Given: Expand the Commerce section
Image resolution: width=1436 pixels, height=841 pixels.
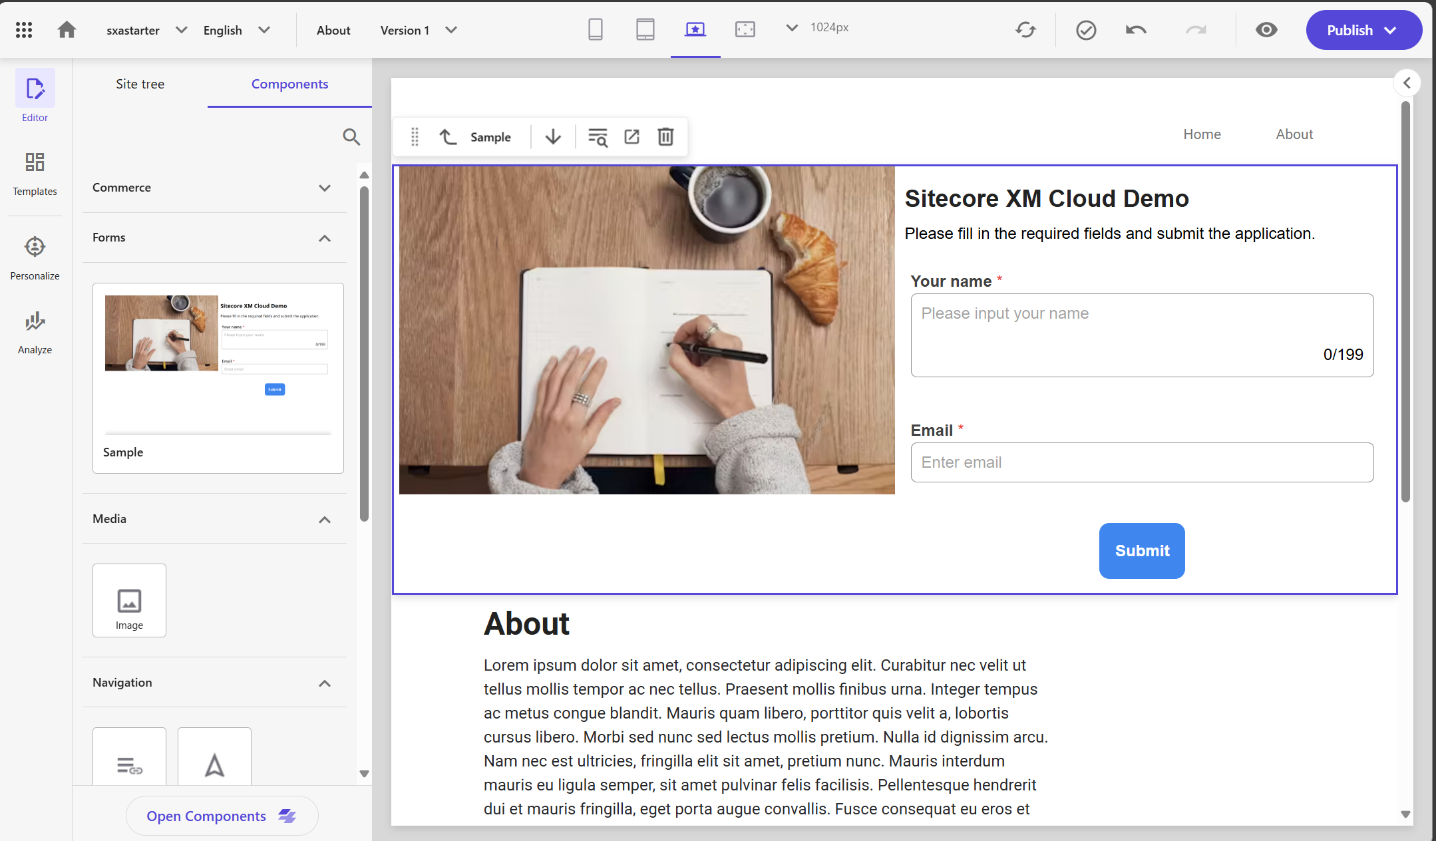Looking at the screenshot, I should (325, 187).
